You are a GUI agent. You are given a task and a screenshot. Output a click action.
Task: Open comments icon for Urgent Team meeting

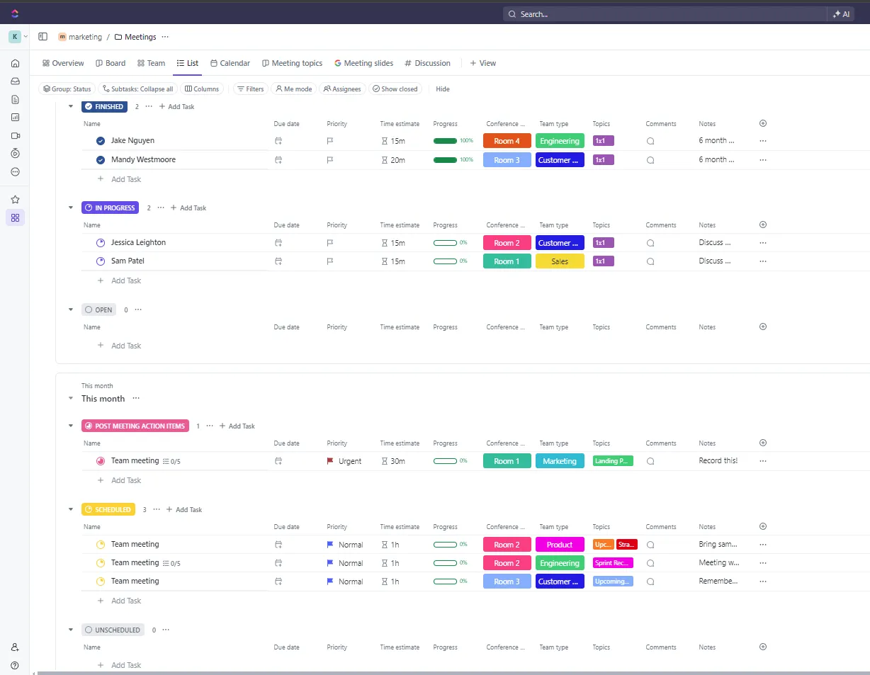coord(650,461)
